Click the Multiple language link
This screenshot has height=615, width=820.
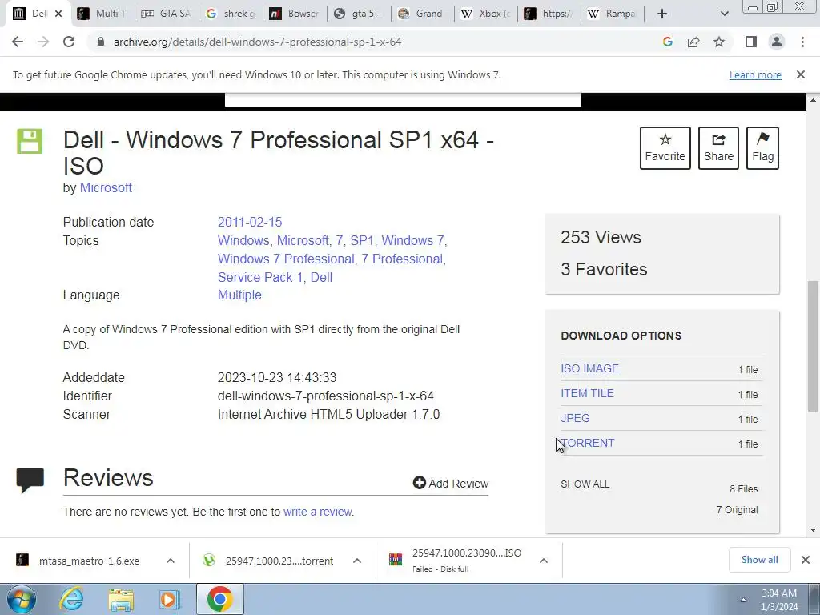[239, 295]
